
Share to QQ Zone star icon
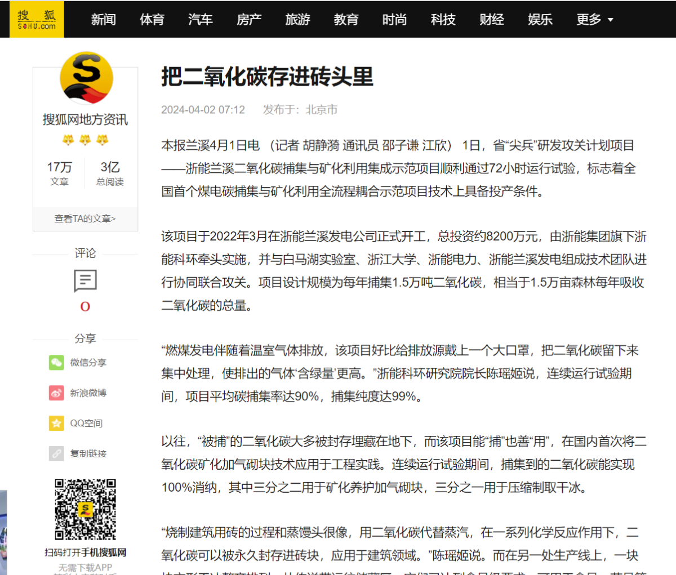click(56, 424)
